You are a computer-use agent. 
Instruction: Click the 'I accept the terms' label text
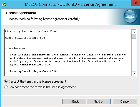pyautogui.click(x=37, y=81)
